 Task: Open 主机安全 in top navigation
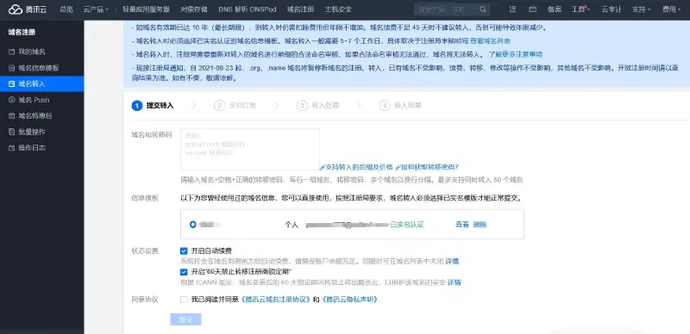338,9
